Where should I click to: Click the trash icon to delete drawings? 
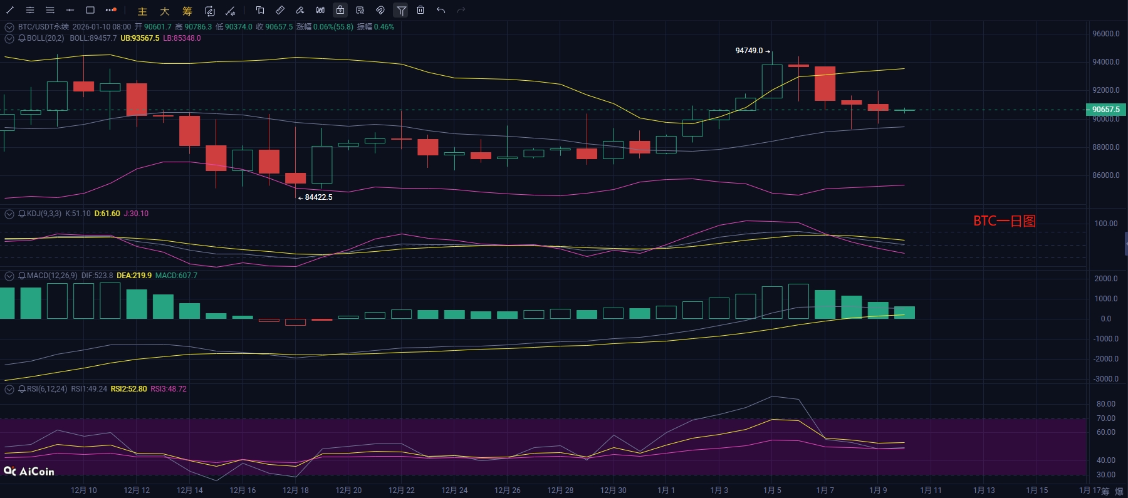(420, 10)
